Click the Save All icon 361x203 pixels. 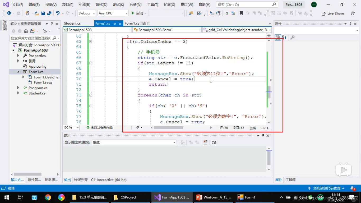click(49, 13)
